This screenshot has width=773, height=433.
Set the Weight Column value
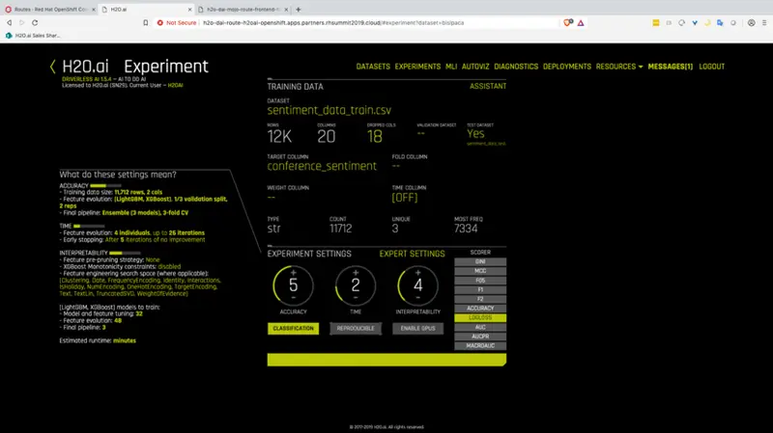(272, 198)
